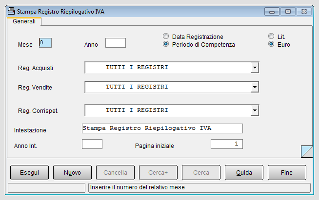The width and height of the screenshot is (319, 200).
Task: Click the Pagina iniziale number field
Action: point(227,144)
